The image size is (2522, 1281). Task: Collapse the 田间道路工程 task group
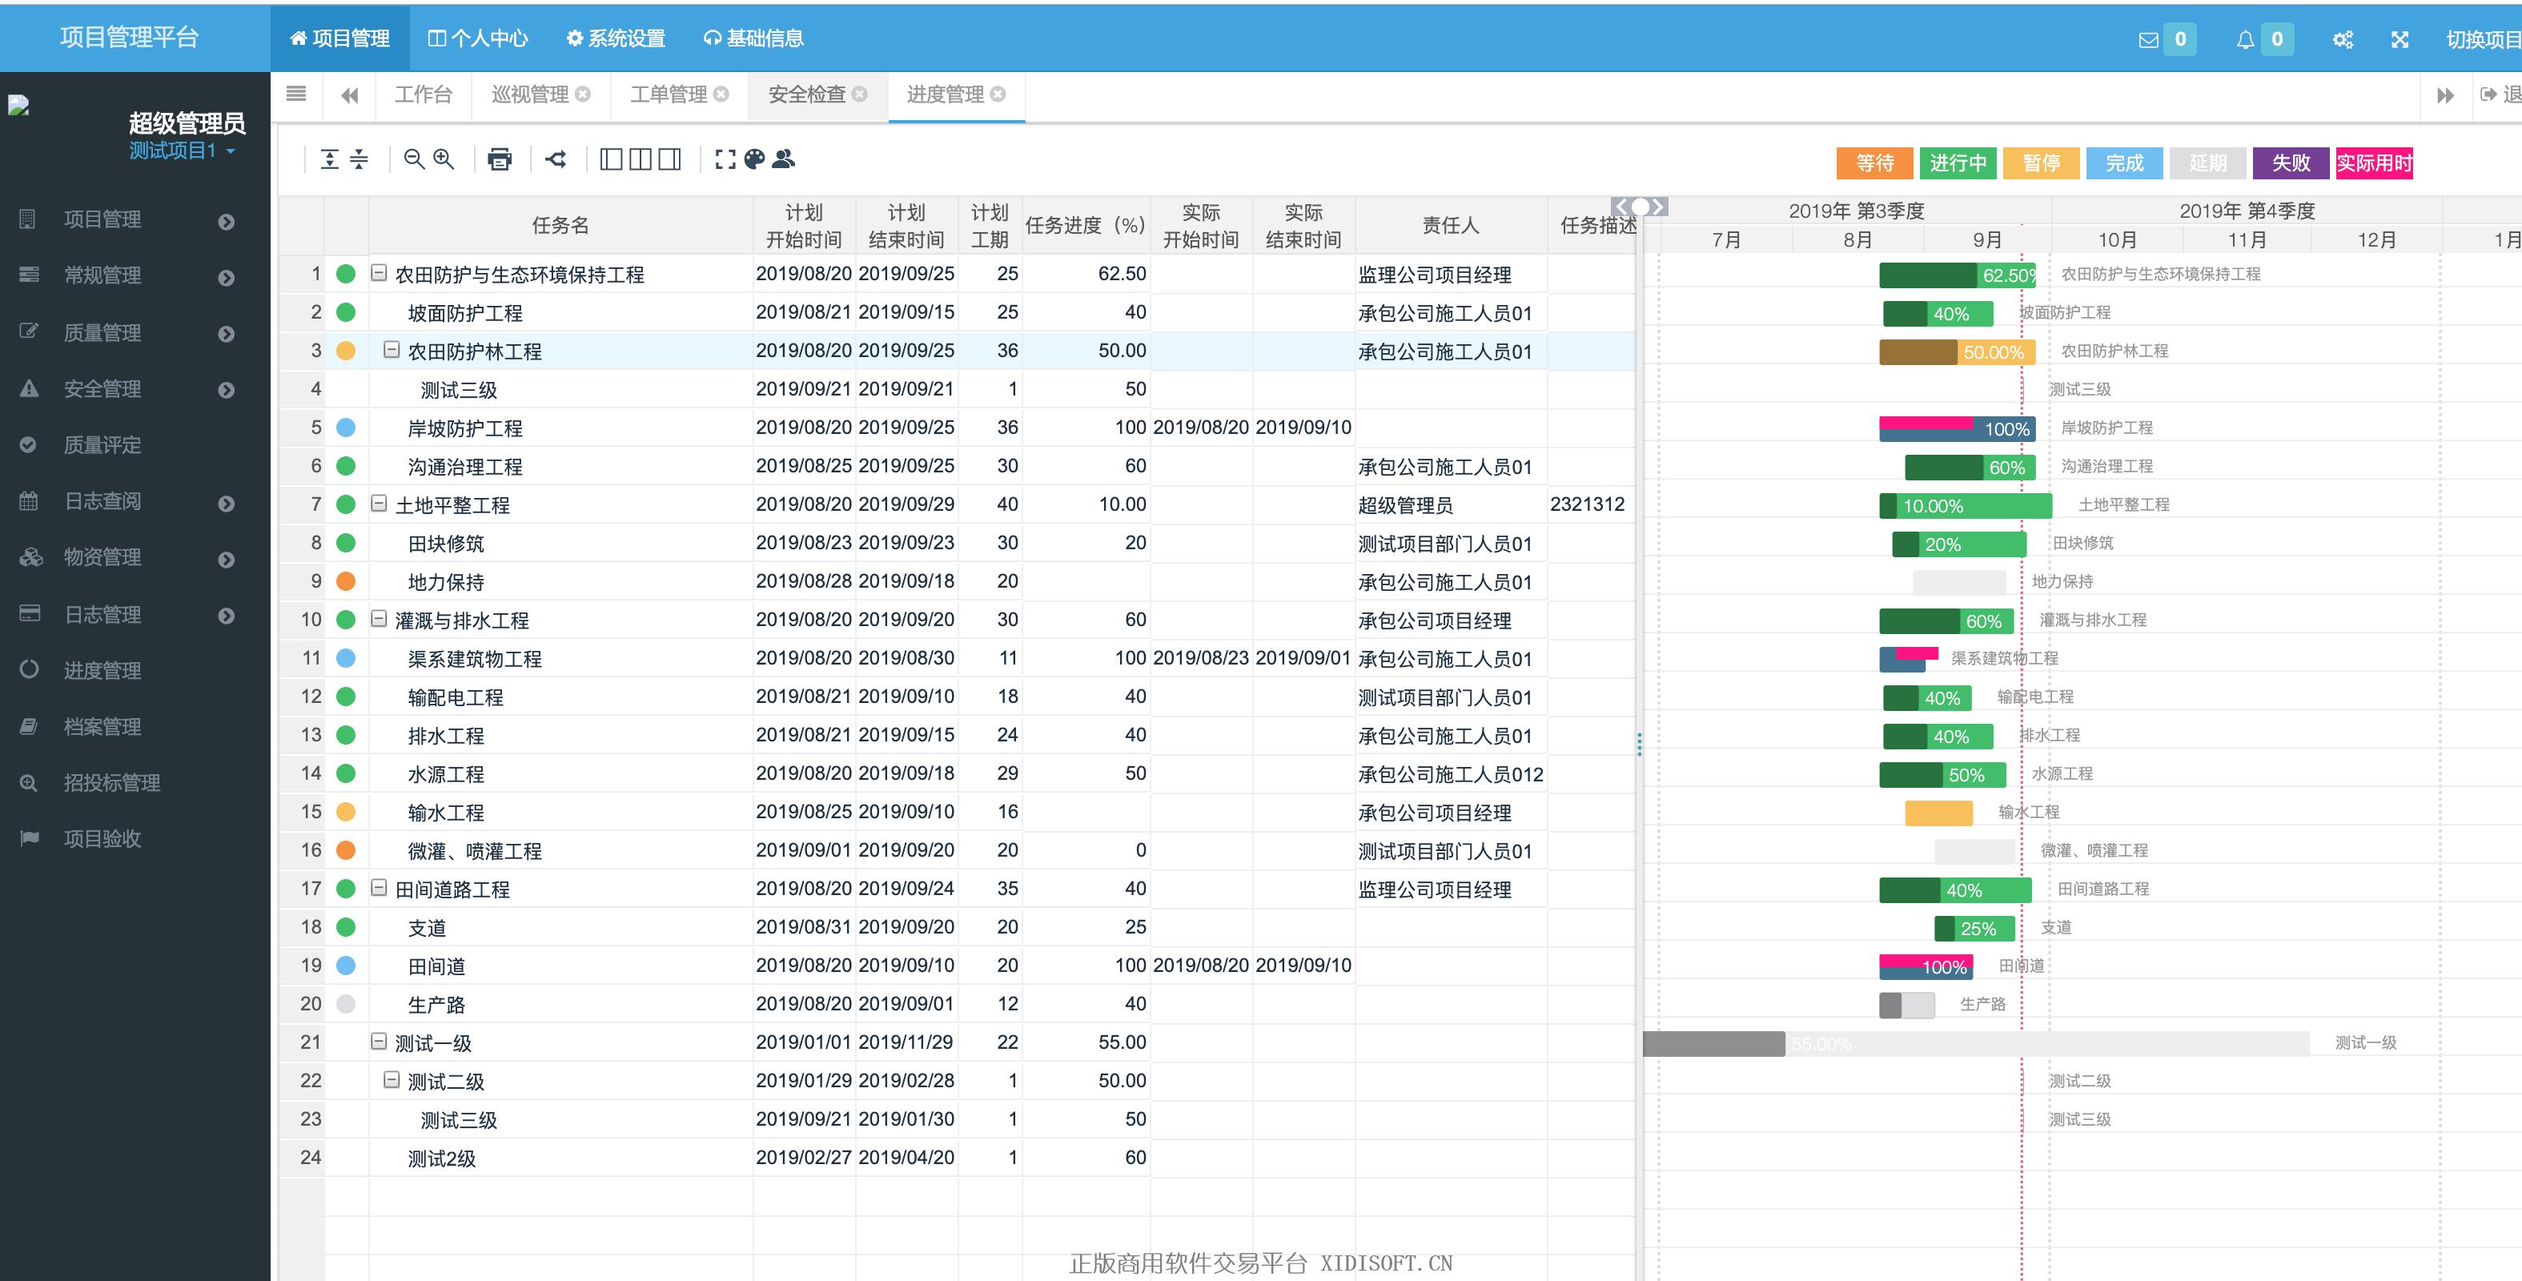click(x=379, y=888)
